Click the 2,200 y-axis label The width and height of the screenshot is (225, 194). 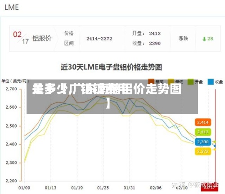11,181
